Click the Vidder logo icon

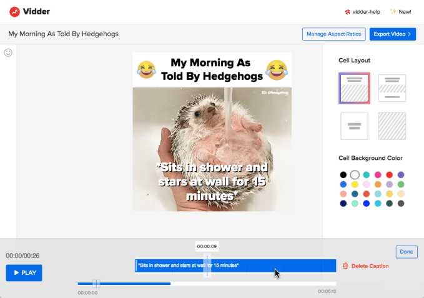tap(14, 11)
